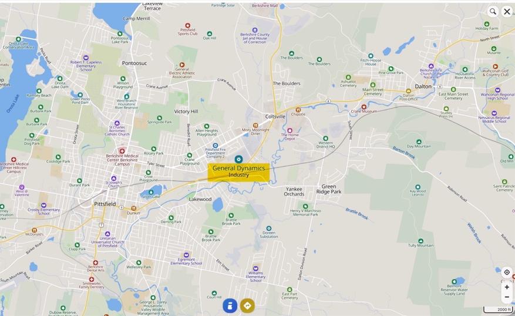The width and height of the screenshot is (515, 316).
Task: Select Pittsfield Fire Department Company 2 marker
Action: [216, 145]
